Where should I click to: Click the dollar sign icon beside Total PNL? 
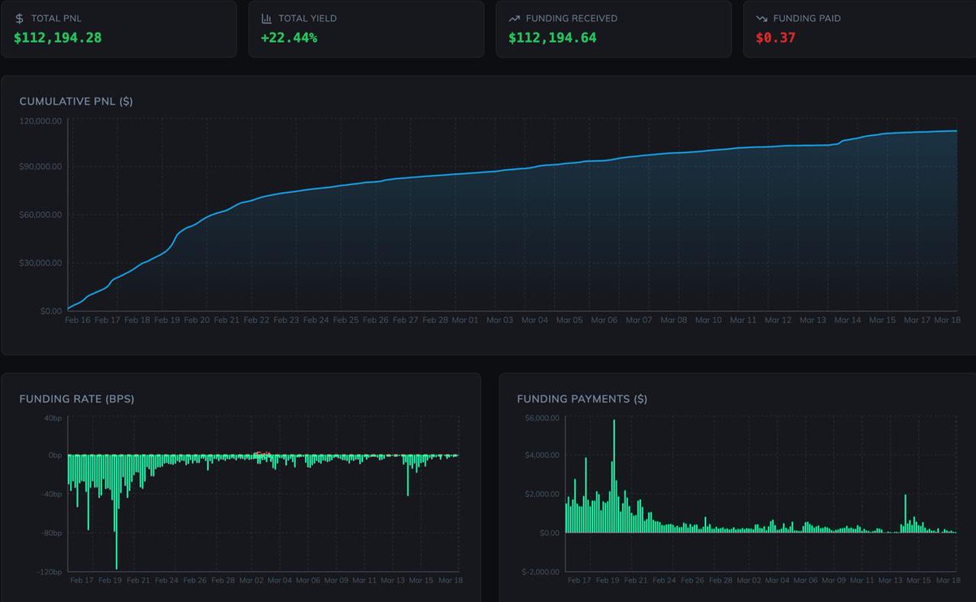(x=20, y=18)
